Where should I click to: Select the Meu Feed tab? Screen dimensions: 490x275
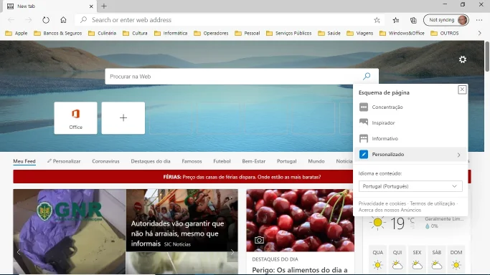coord(24,161)
